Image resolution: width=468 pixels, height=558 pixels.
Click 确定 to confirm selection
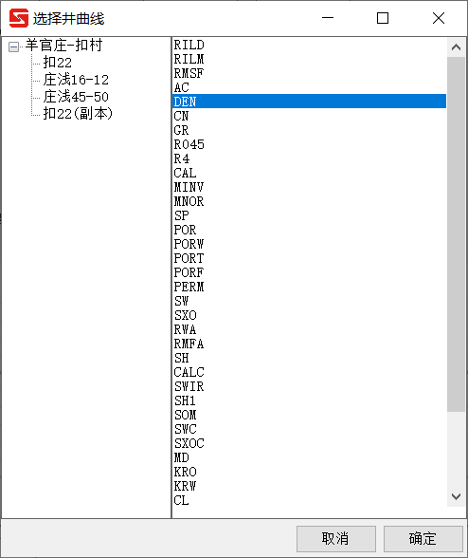tap(423, 539)
